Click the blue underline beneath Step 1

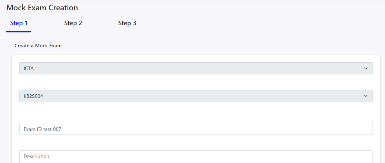point(19,32)
